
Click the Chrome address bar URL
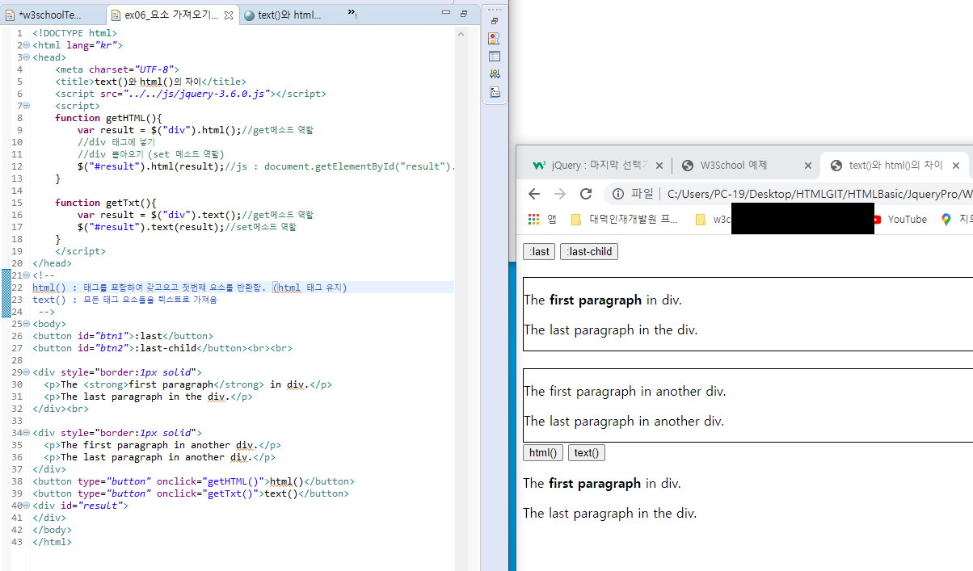(x=819, y=194)
